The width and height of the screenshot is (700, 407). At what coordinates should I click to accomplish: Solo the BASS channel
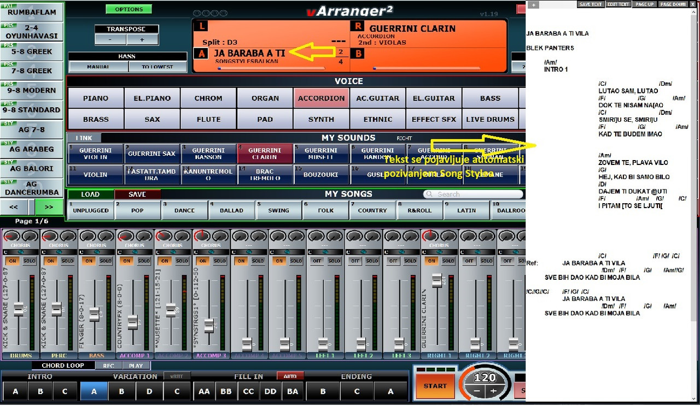(x=106, y=261)
